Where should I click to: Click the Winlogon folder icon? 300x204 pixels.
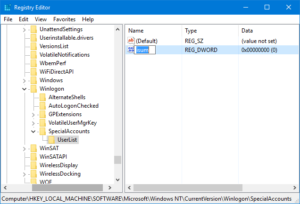34,89
